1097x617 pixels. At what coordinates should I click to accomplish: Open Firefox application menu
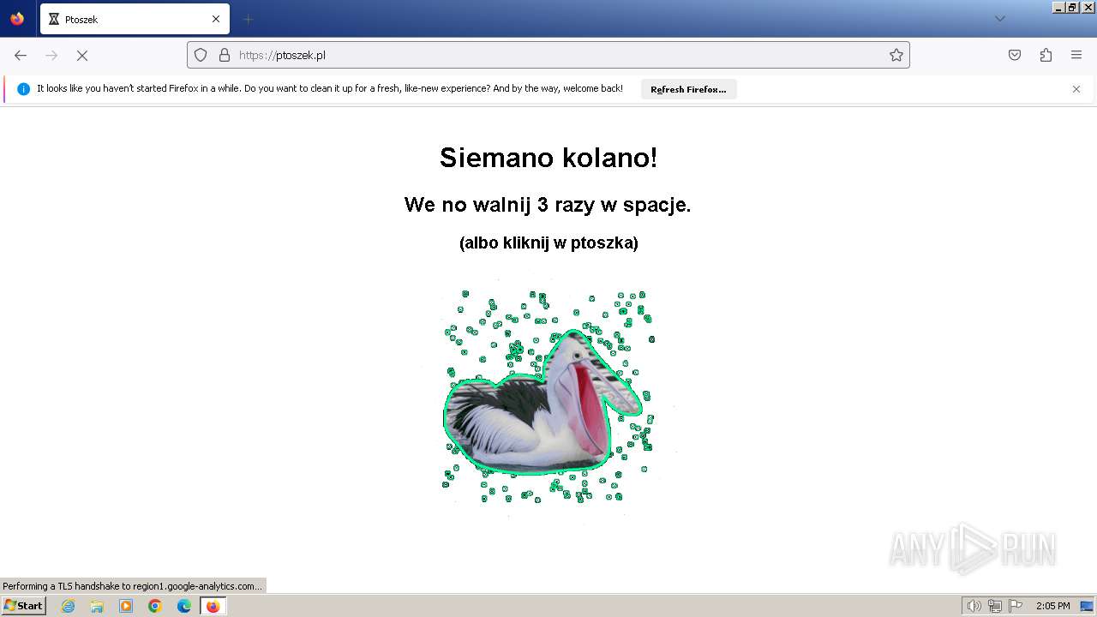[x=1076, y=55]
